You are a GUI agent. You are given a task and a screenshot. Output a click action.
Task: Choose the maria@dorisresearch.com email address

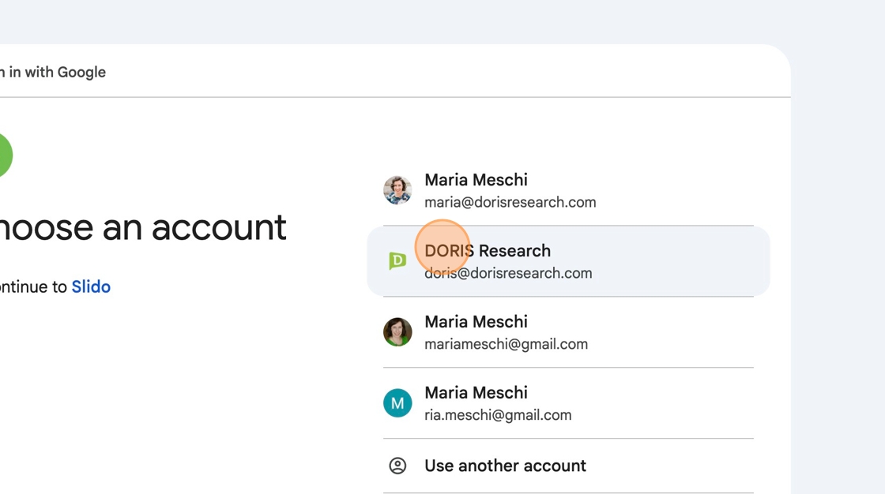tap(510, 203)
